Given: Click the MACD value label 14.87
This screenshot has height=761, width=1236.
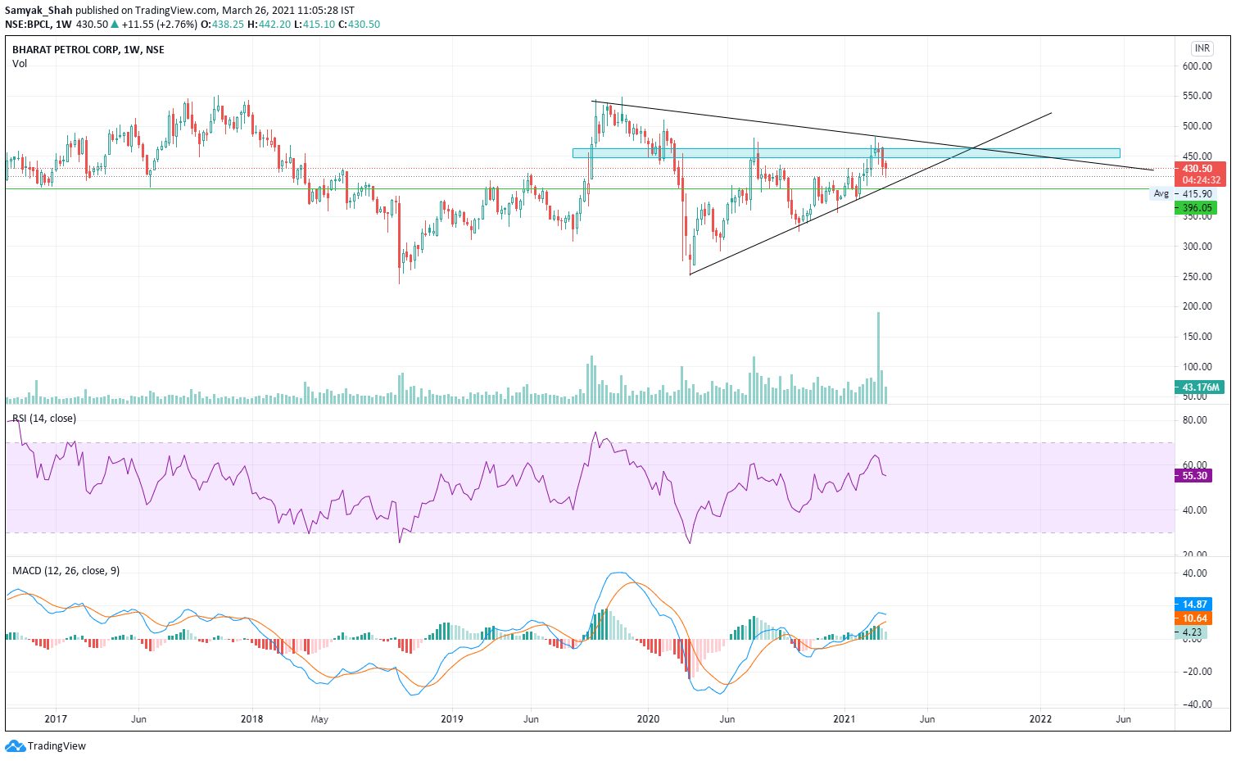Looking at the screenshot, I should (x=1194, y=604).
